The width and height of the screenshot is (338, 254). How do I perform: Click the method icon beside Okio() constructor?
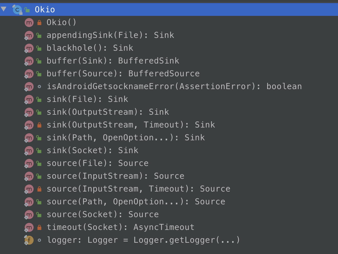click(x=29, y=23)
